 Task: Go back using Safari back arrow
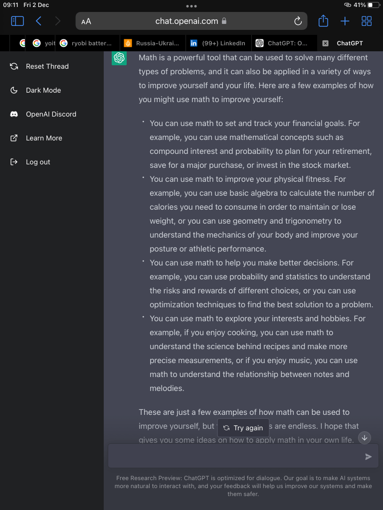coord(38,21)
